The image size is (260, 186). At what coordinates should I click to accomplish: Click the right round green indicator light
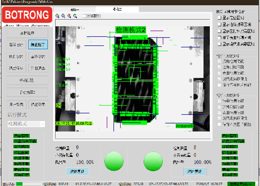pos(153,161)
